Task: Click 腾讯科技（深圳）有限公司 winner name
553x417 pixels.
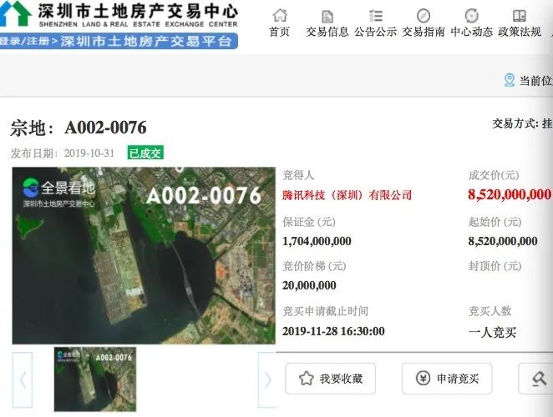Action: (348, 194)
